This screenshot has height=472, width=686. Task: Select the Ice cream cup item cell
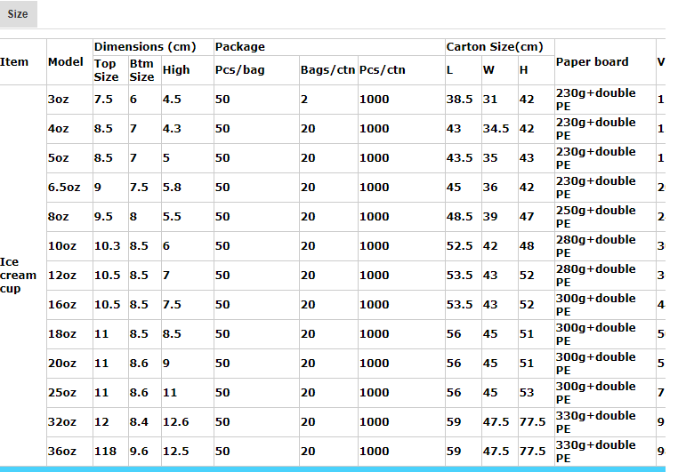coord(19,276)
